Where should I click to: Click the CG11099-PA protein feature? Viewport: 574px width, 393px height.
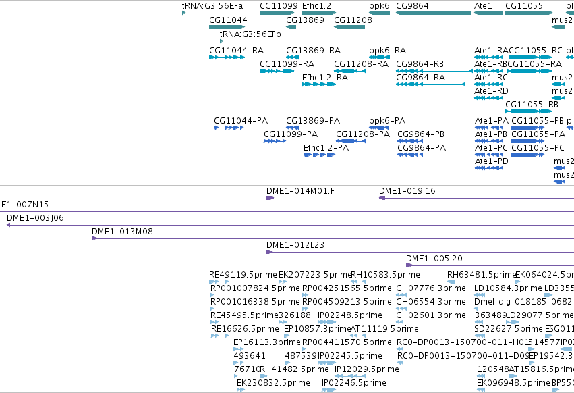coord(275,141)
